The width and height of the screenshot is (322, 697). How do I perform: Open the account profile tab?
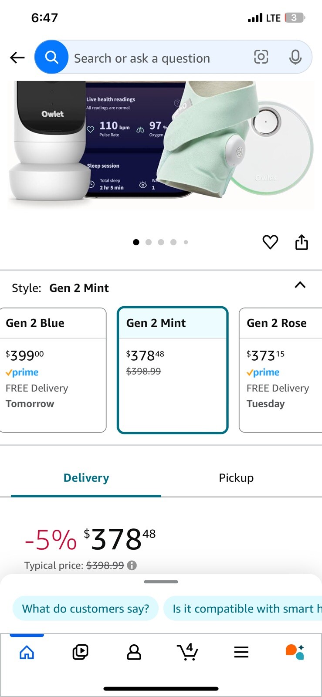(x=134, y=652)
